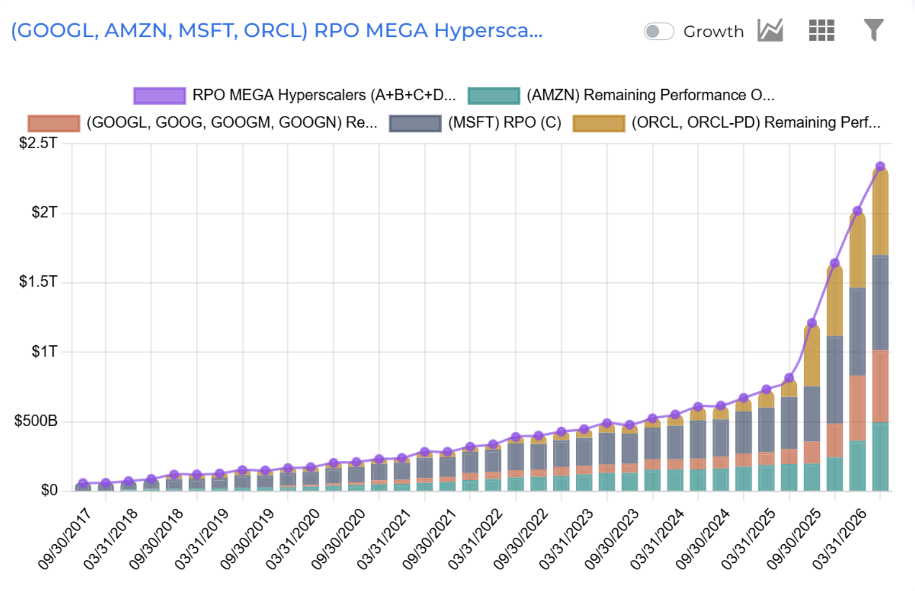Viewport: 915px width, 591px height.
Task: Click the 03/31/2018 x-axis date label
Action: [110, 539]
